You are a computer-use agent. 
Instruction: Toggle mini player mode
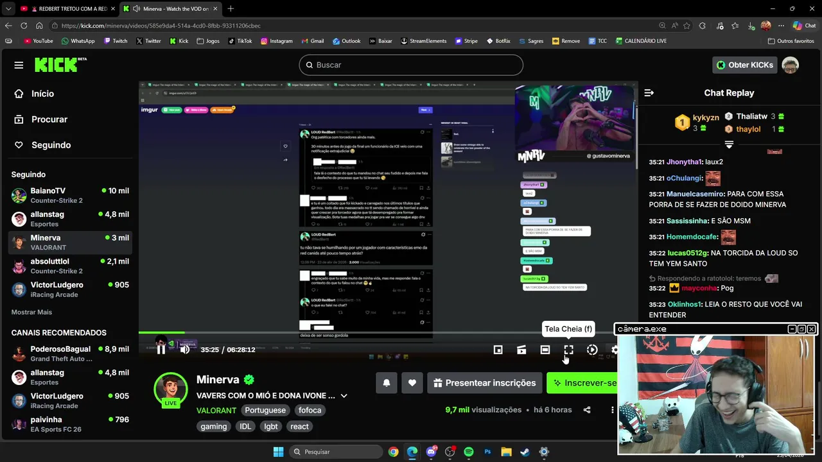(498, 350)
